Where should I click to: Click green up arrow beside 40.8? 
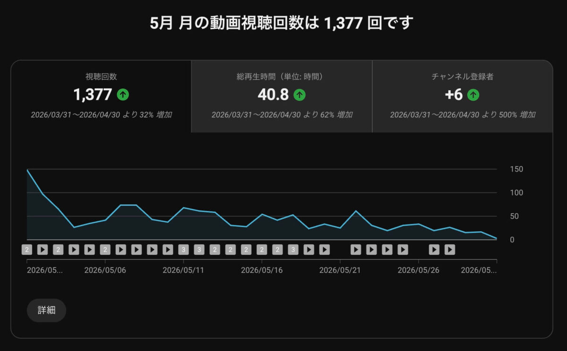[300, 95]
